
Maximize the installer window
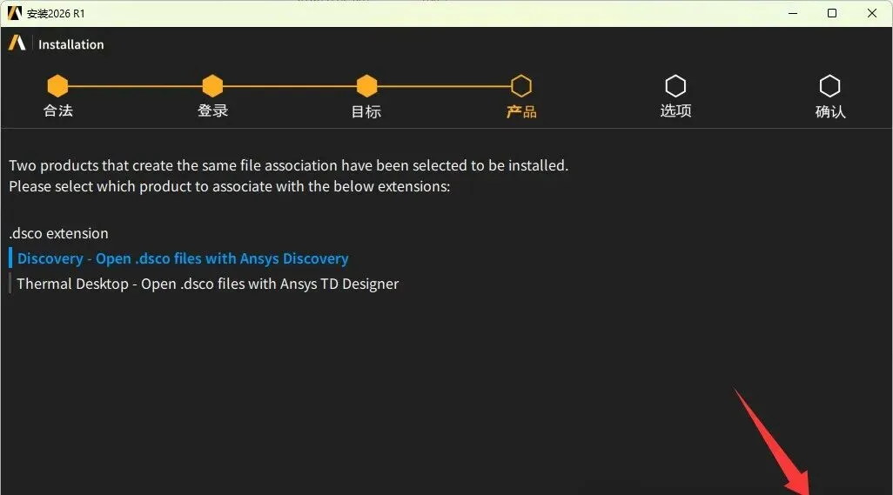(x=832, y=13)
